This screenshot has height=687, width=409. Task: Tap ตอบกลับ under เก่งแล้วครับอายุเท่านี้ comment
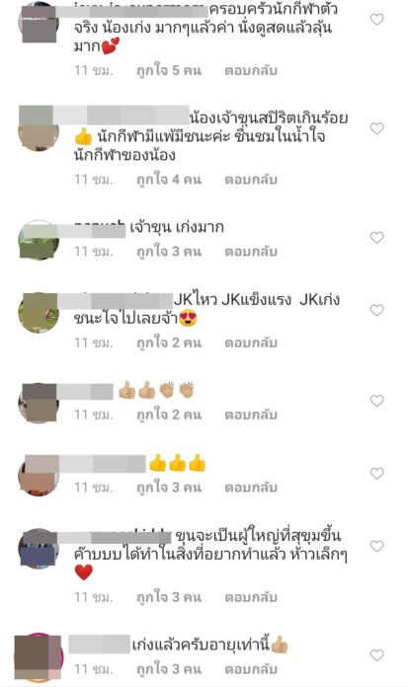tap(251, 669)
